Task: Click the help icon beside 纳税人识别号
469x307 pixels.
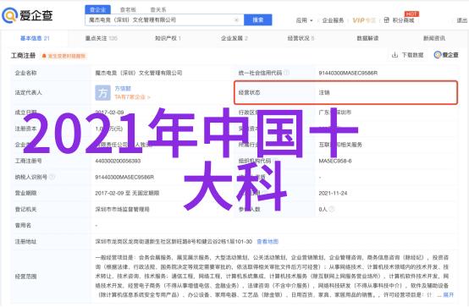Action: coord(52,177)
